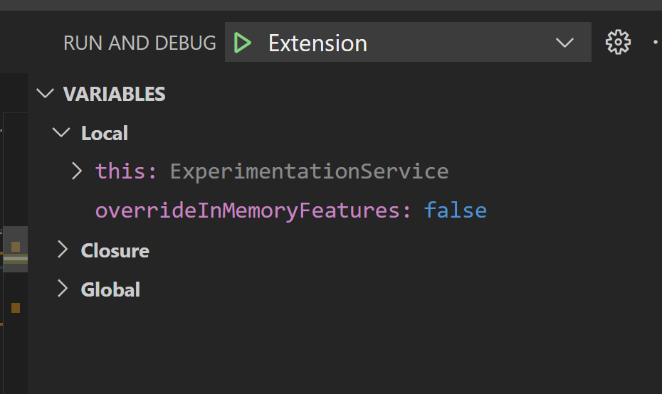Select the Closure scope row
The width and height of the screenshot is (662, 394).
pos(345,250)
